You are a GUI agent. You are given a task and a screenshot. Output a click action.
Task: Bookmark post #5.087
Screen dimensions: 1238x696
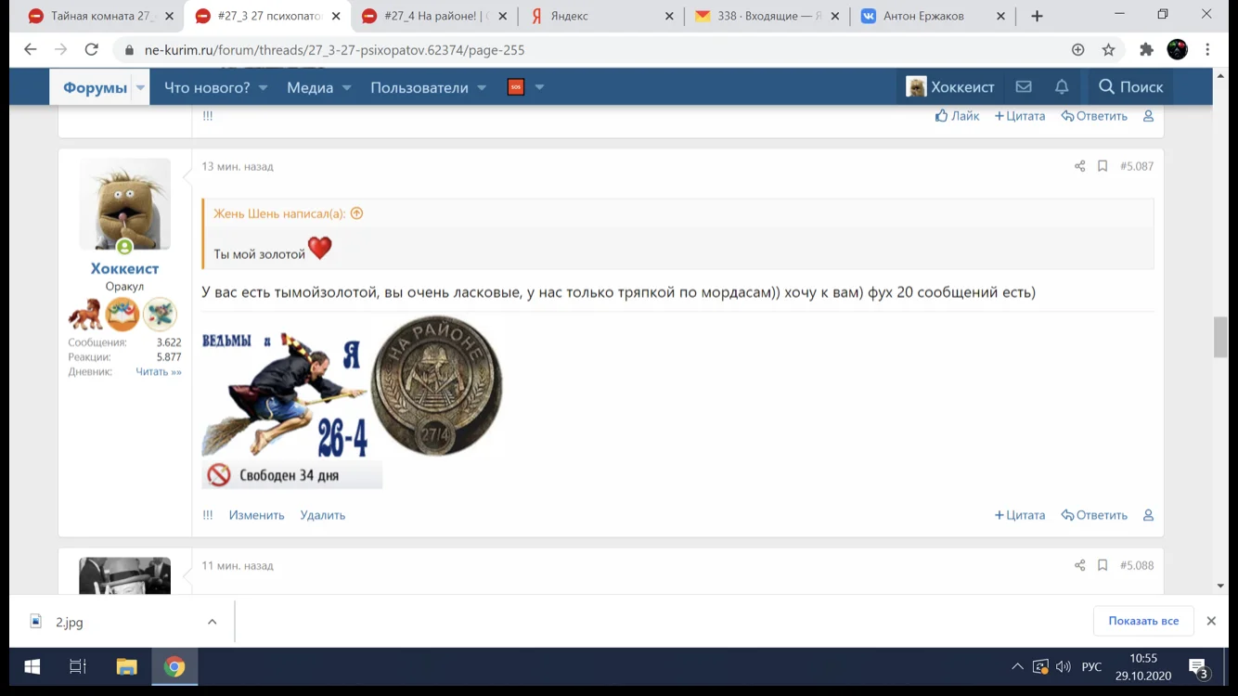(1103, 166)
